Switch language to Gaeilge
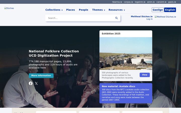 point(158,10)
